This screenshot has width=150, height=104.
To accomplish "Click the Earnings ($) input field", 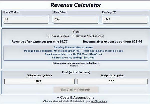I will pyautogui.click(x=125, y=20).
